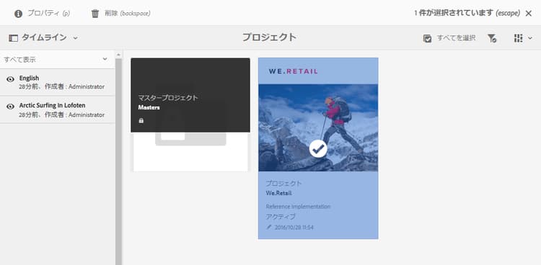Screen dimensions: 541x265
Task: Select the Arctic Surfing In Lofoten entry
Action: click(x=57, y=110)
